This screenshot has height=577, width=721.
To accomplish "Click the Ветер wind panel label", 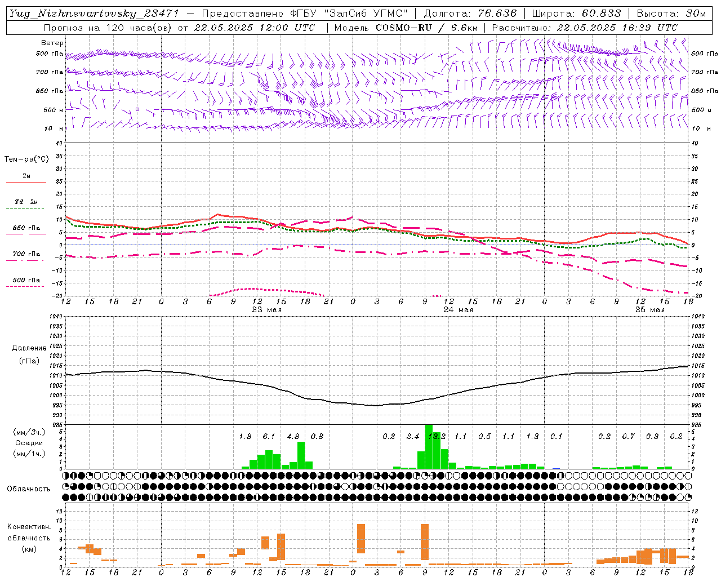I will (x=52, y=43).
